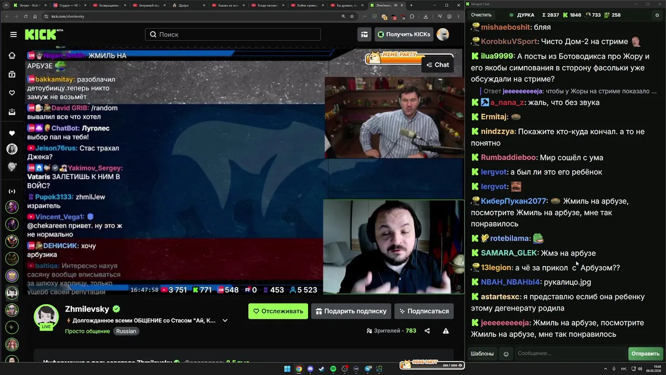Click the Отслеживать follow button
Image resolution: width=666 pixels, height=375 pixels.
tap(278, 311)
